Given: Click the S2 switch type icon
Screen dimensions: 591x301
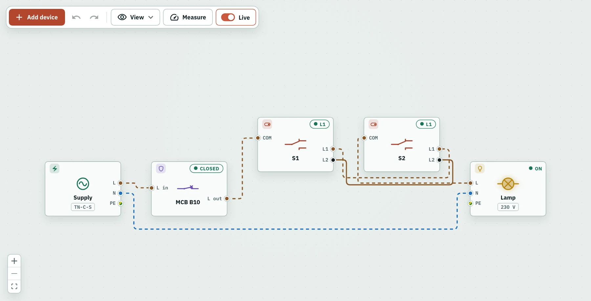Looking at the screenshot, I should [374, 124].
